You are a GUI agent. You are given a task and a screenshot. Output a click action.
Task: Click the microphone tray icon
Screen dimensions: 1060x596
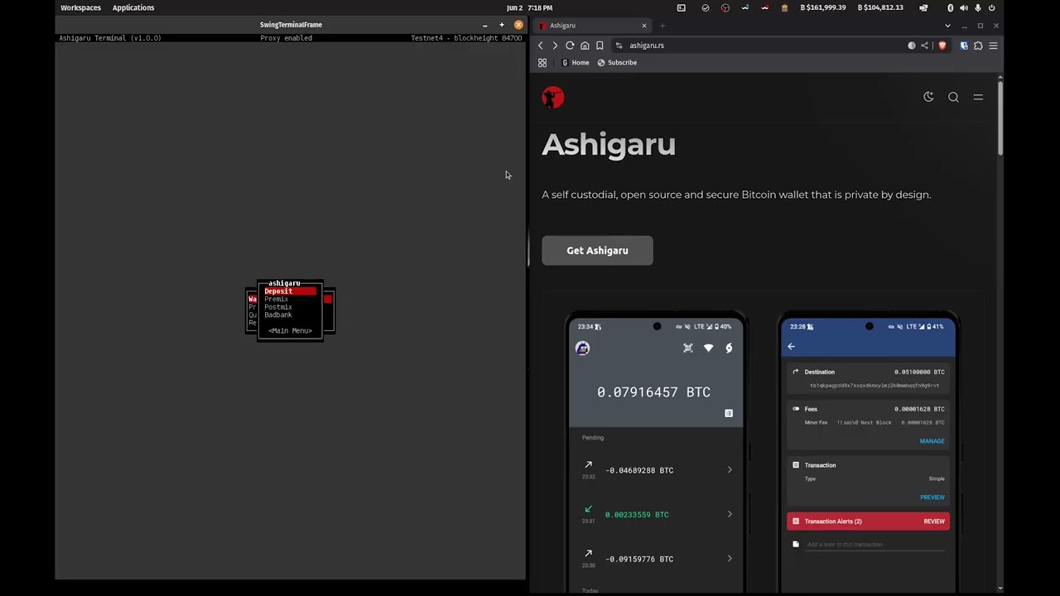978,7
